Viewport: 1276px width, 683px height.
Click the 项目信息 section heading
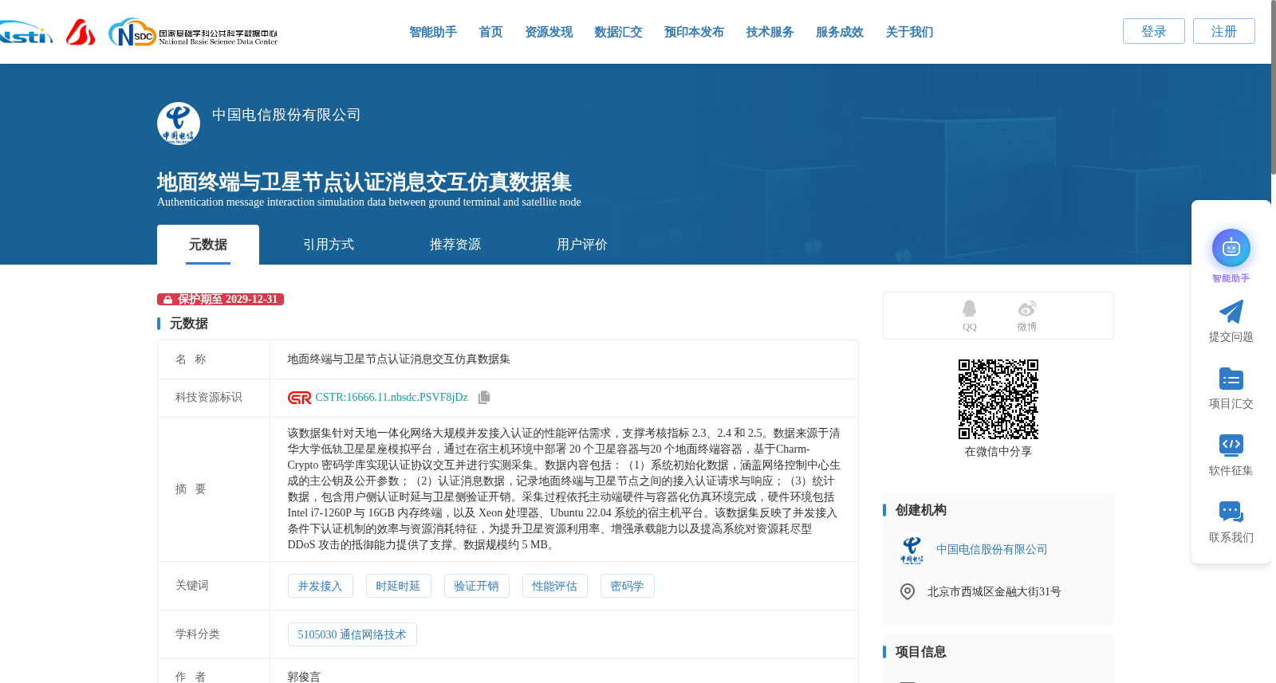click(x=920, y=652)
